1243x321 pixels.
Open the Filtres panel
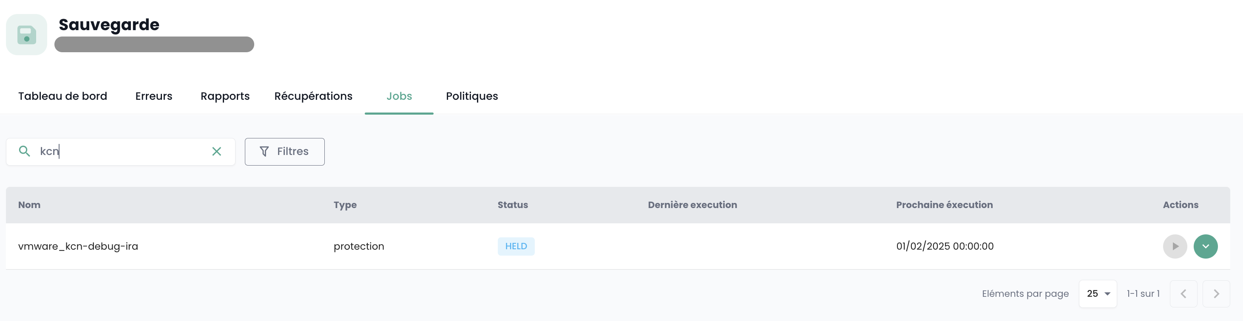point(284,151)
